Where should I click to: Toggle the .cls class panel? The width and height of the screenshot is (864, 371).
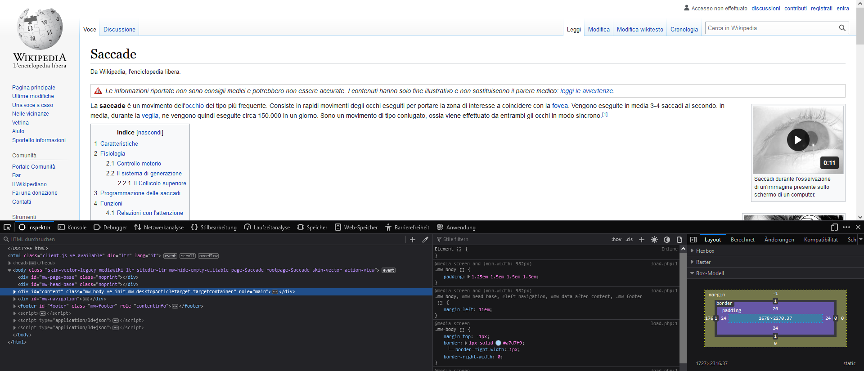(x=629, y=239)
